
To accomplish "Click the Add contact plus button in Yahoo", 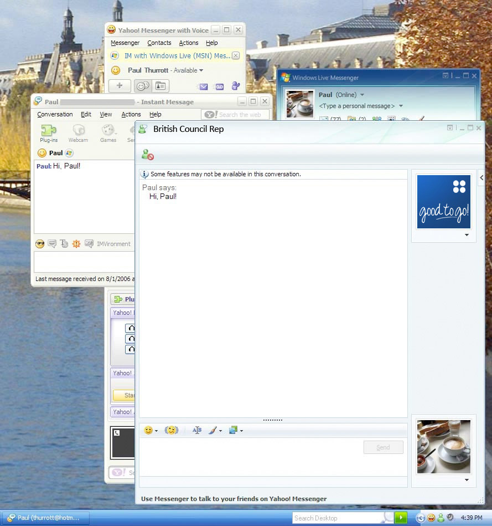I will pos(120,86).
